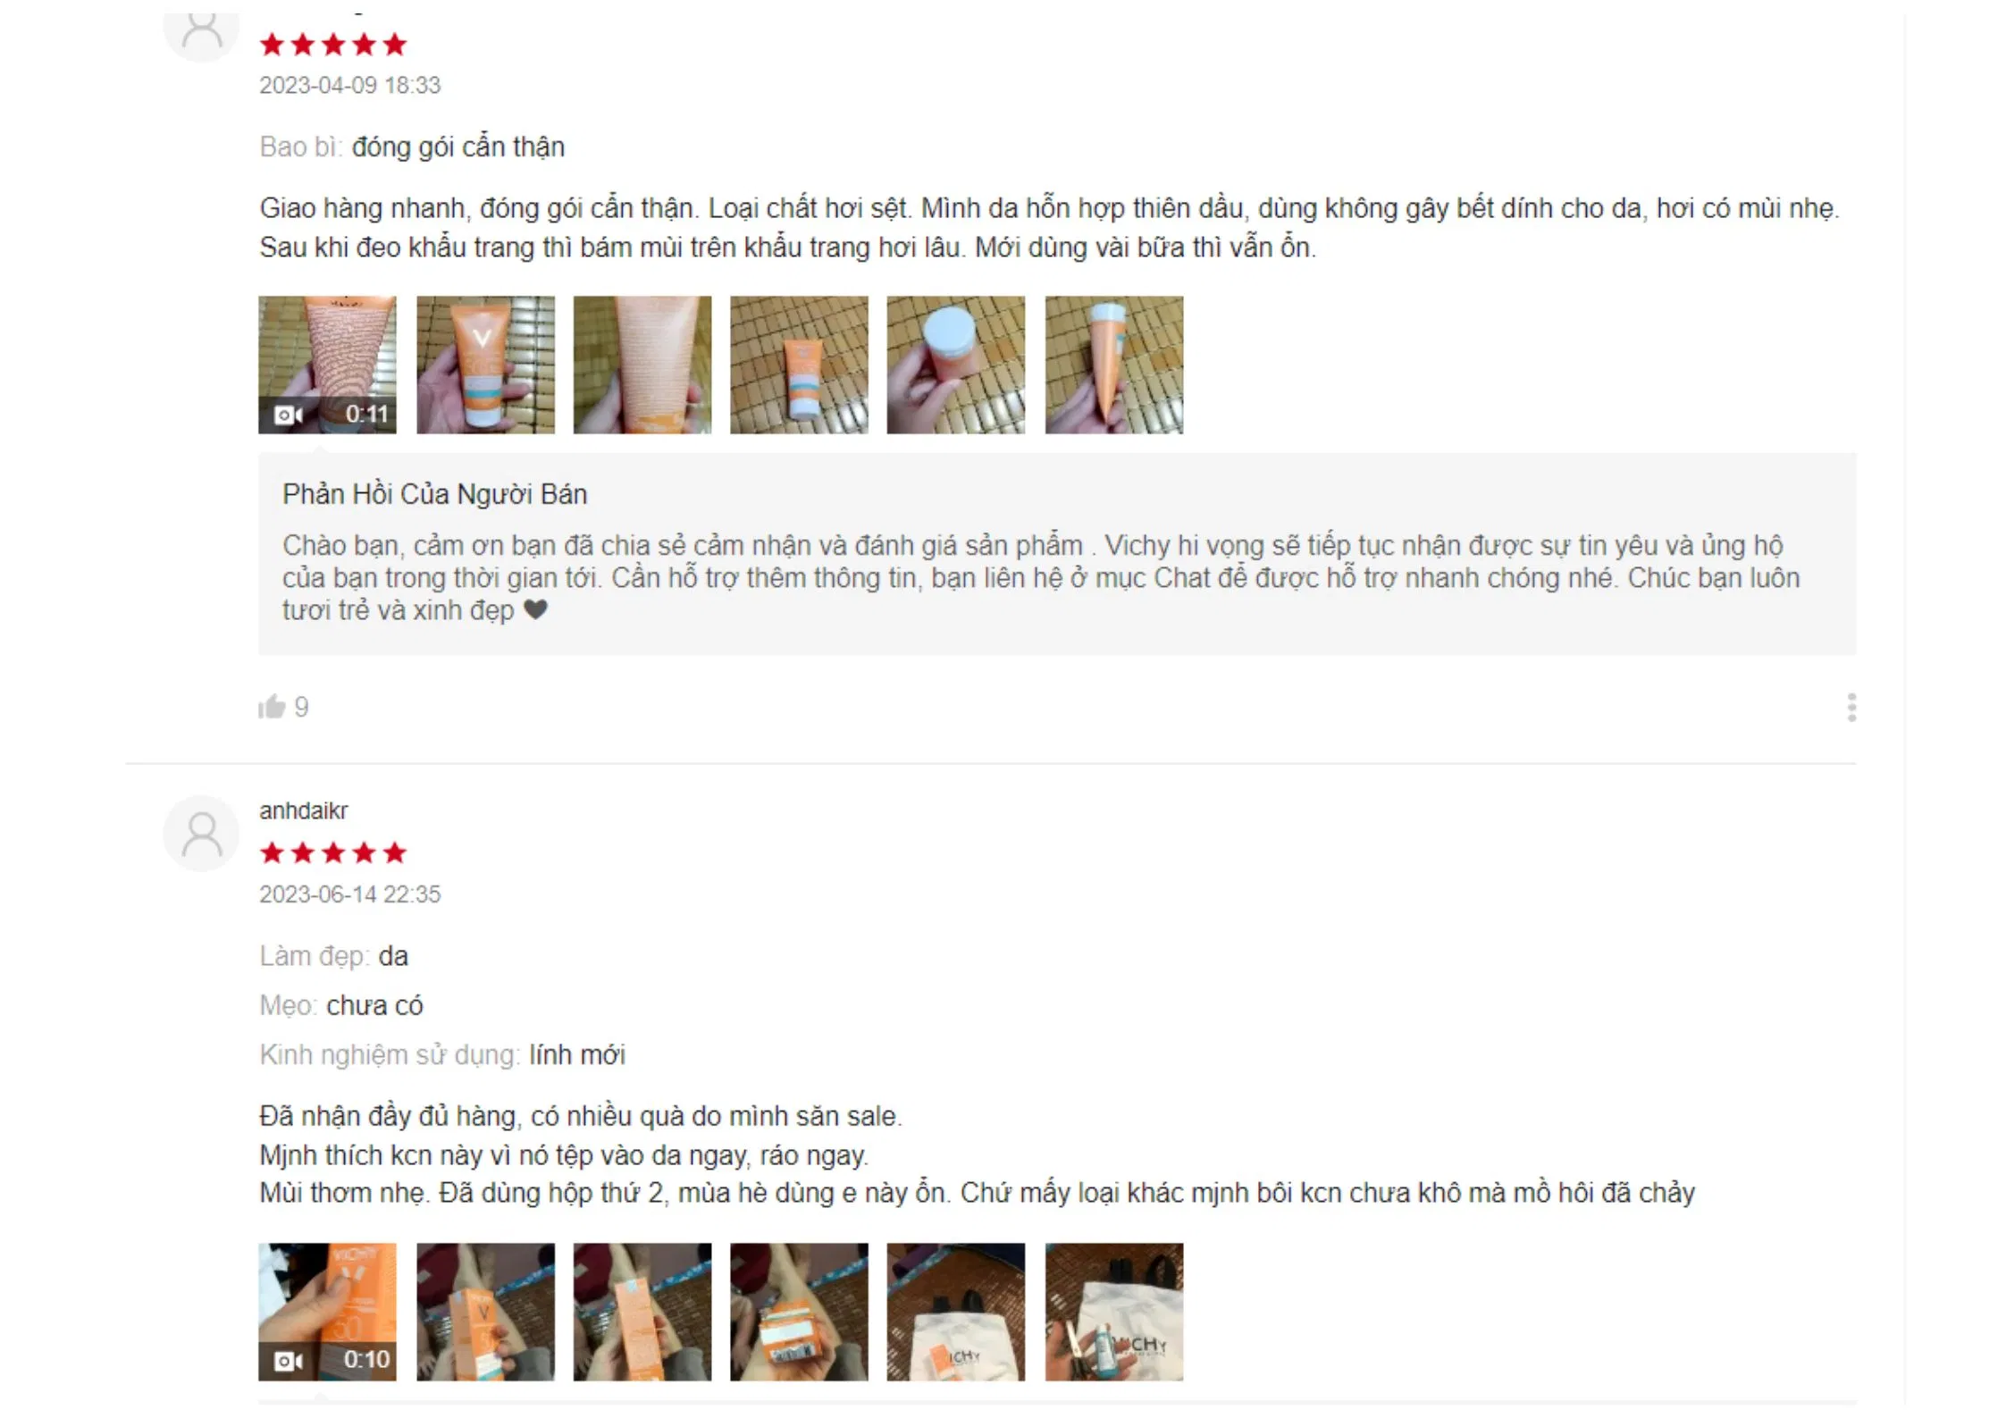Click the Phản Hồi Của Người Bán heading
Image resolution: width=2006 pixels, height=1418 pixels.
435,494
